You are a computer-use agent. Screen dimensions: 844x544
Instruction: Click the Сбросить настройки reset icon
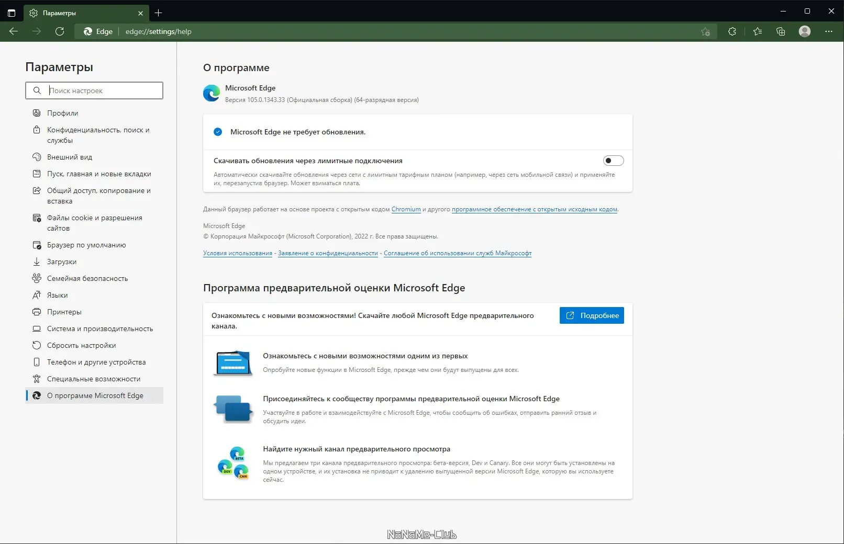click(37, 345)
